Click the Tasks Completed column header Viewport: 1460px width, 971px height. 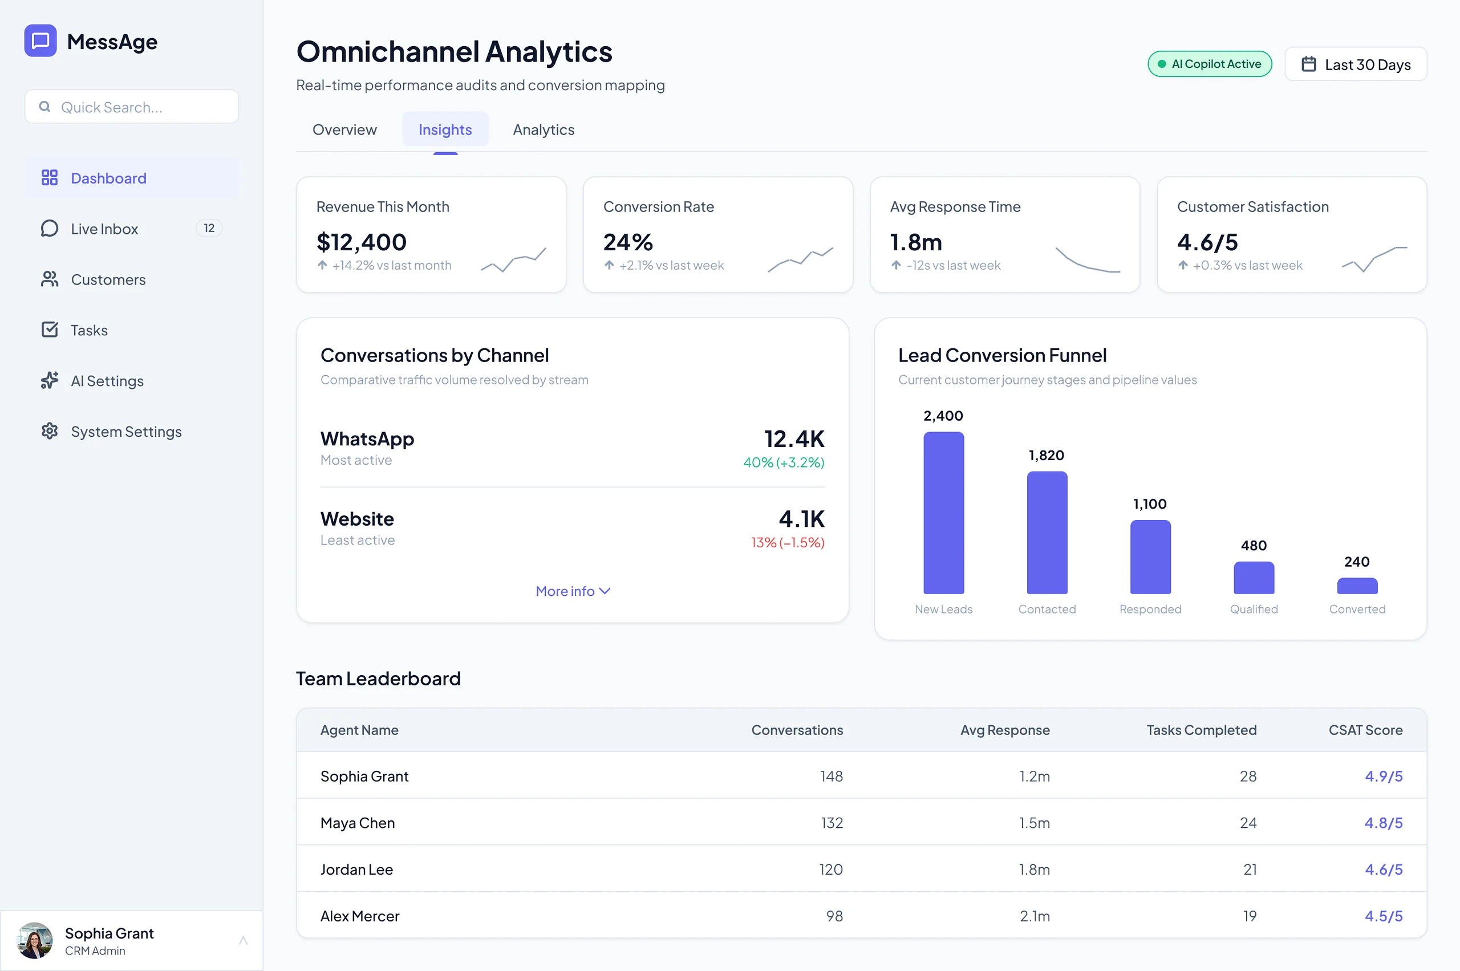[x=1201, y=729]
